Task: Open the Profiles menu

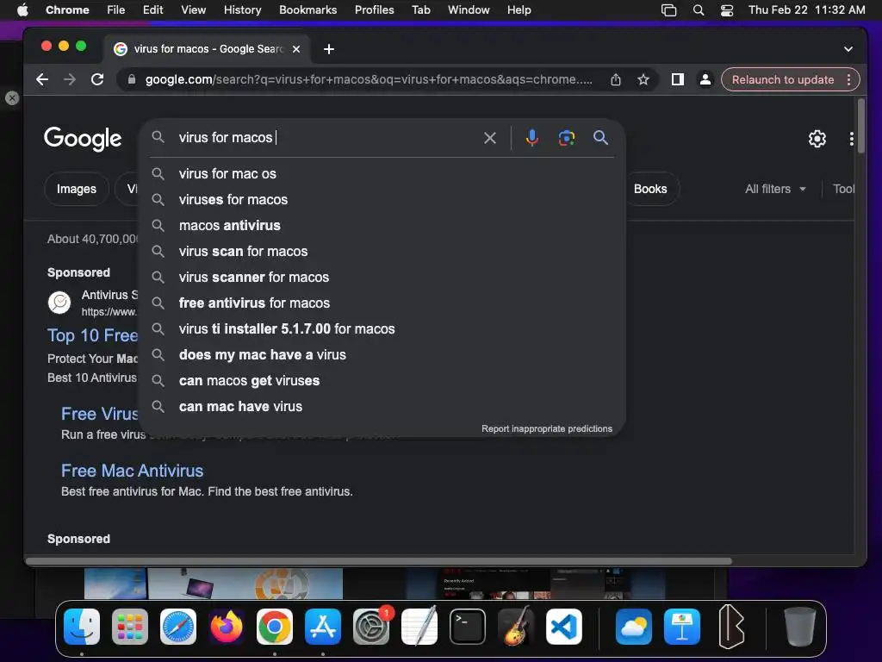Action: coord(374,10)
